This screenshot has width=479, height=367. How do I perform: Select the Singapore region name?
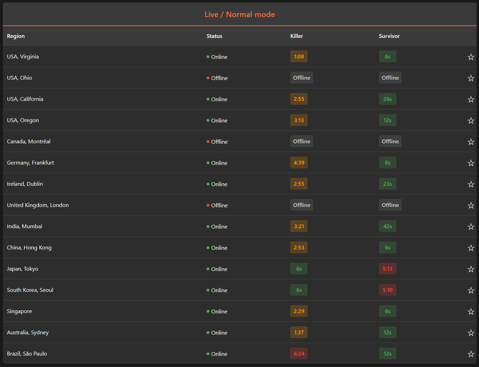coord(20,311)
